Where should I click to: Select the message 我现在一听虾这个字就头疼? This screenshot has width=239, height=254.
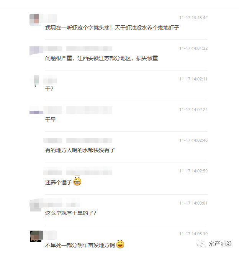[x=112, y=28]
